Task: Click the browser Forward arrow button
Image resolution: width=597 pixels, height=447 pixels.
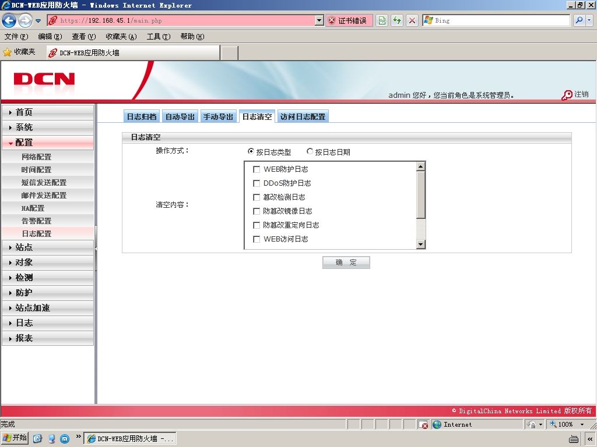Action: [x=26, y=20]
